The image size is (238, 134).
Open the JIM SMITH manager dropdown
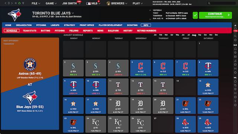click(71, 3)
